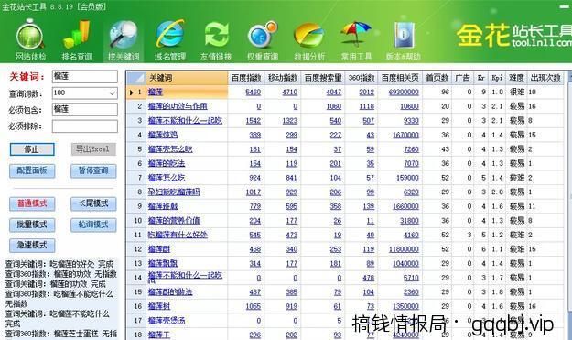The image size is (572, 340).
Task: Click the related pages value 1670000
Action: 405,135
